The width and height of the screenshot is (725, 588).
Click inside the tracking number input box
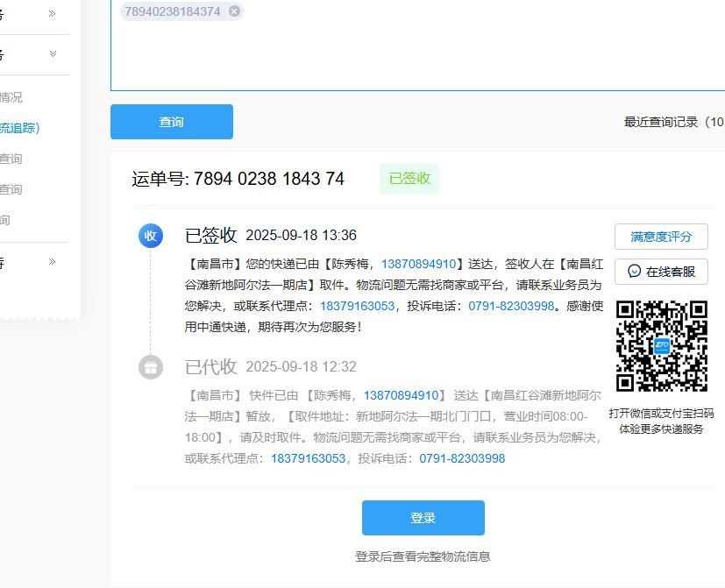[x=421, y=53]
